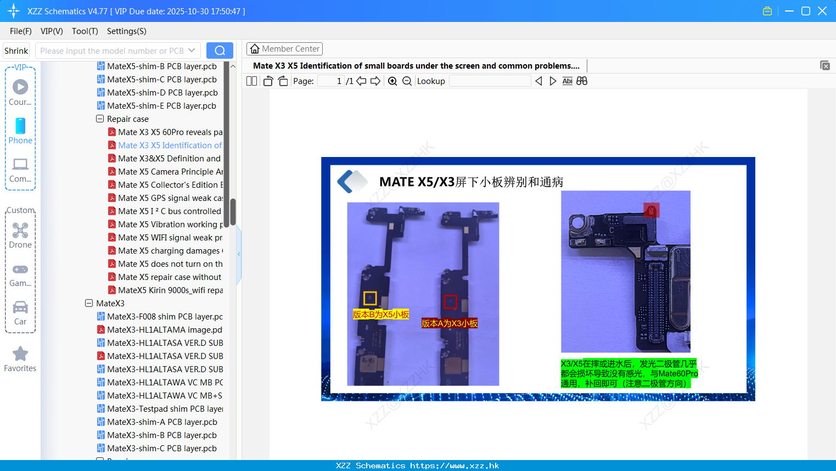The image size is (836, 471).
Task: Click the XZZ app logo
Action: pos(14,11)
